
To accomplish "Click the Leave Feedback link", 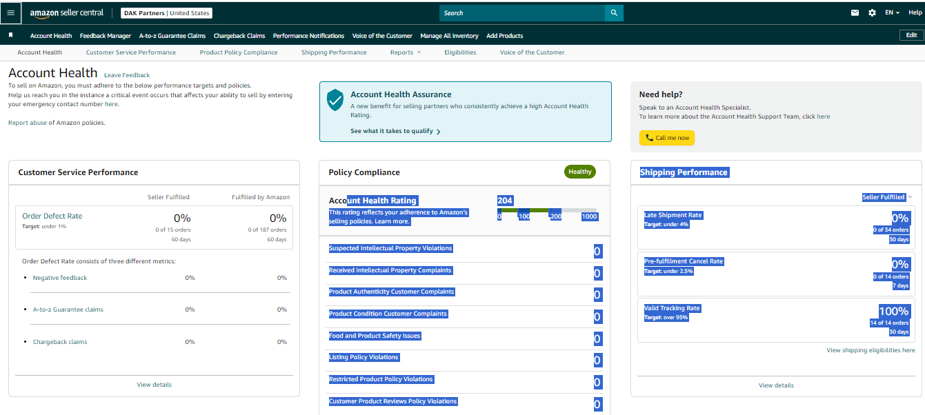I will point(127,75).
